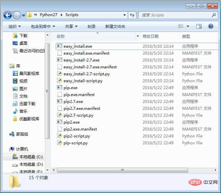Open 桌面 in the navigation pane
The image size is (221, 193).
tap(20, 43)
